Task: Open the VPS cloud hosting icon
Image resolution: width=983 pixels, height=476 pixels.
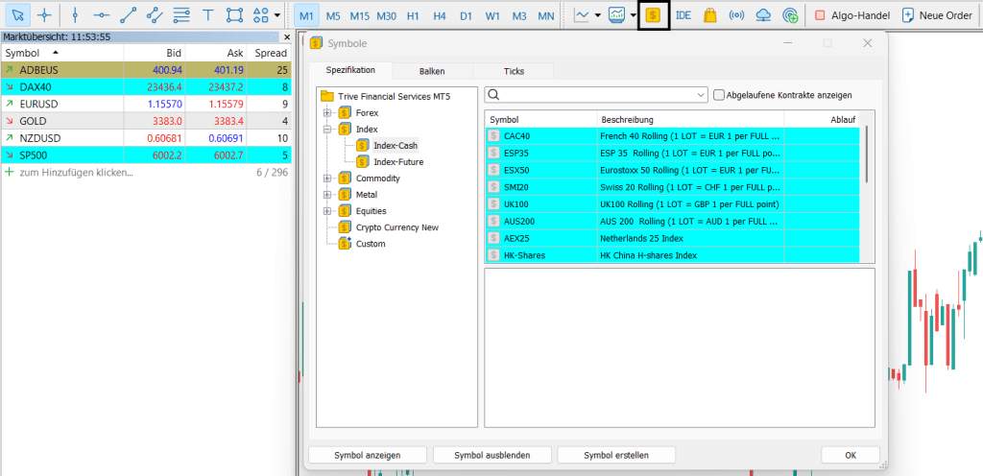Action: [x=763, y=15]
